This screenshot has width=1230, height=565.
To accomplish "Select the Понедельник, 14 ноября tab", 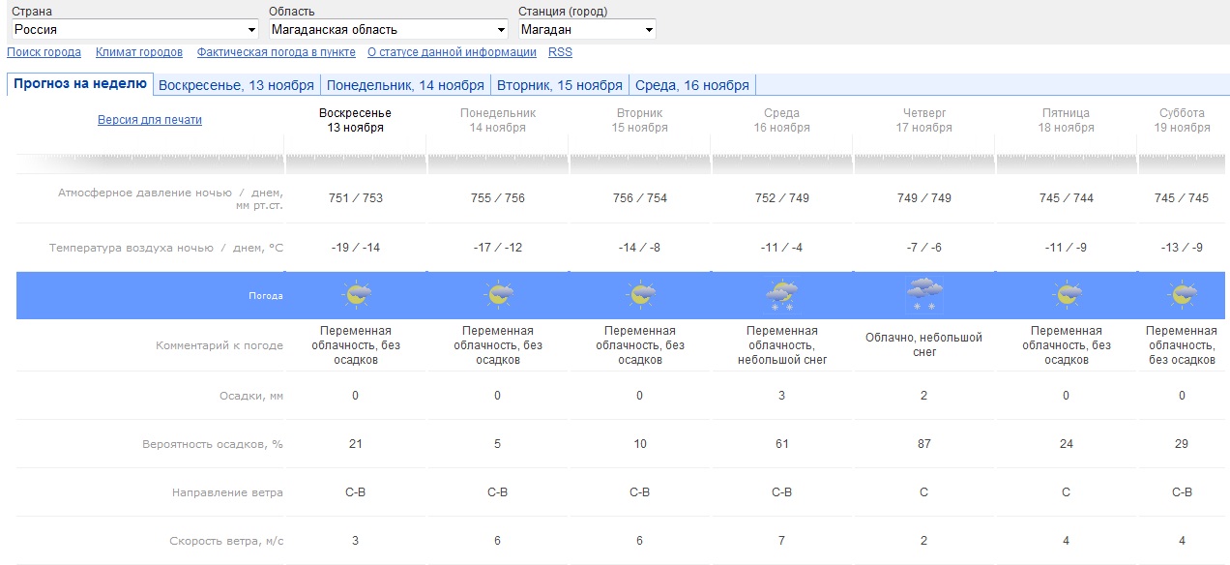I will coord(405,85).
